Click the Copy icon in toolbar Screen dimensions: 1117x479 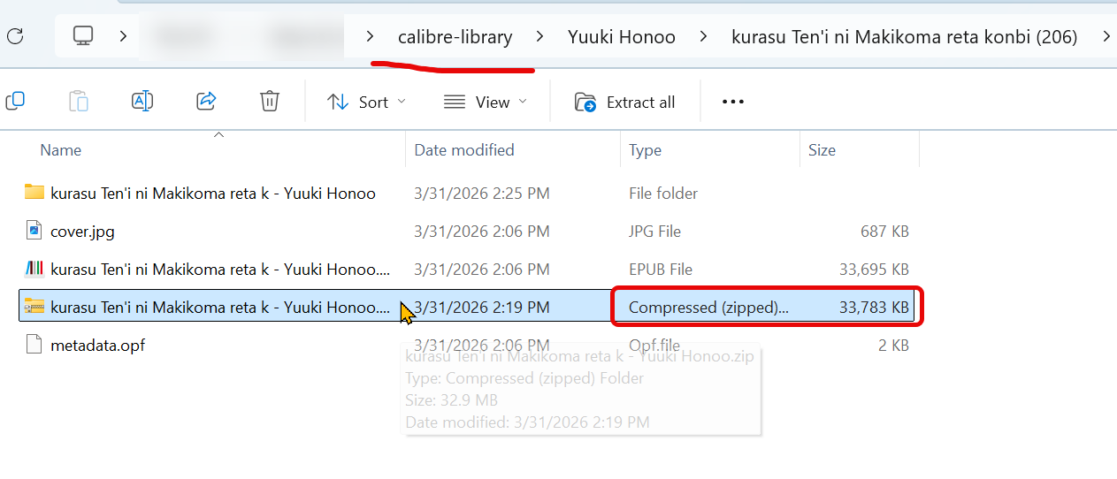15,102
